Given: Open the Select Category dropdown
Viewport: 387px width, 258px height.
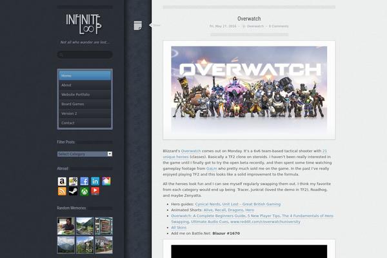Looking at the screenshot, I should coord(85,154).
